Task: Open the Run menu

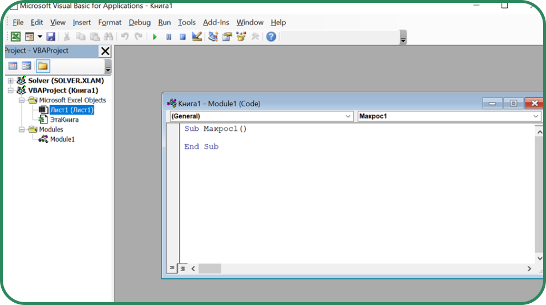Action: click(x=164, y=22)
